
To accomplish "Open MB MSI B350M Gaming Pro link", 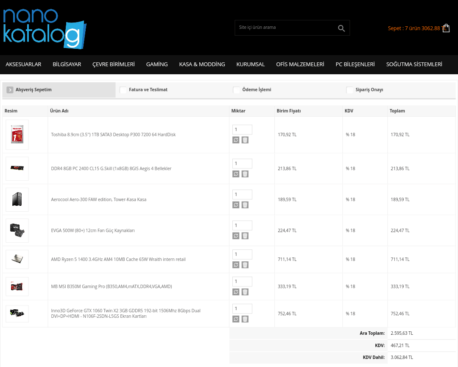I will point(112,287).
